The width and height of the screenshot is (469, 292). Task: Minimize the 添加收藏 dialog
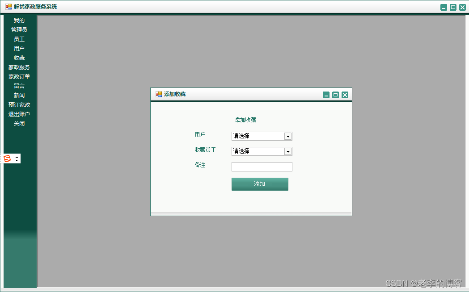pyautogui.click(x=326, y=95)
